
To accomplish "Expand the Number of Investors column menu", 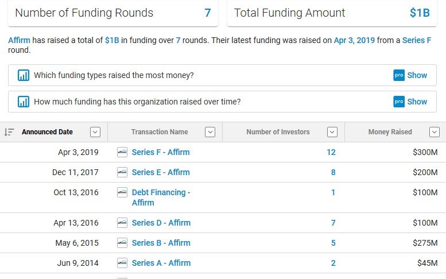I will pyautogui.click(x=332, y=132).
